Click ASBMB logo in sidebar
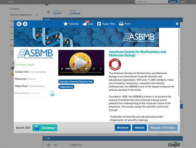Screen dimensions: 196x148 pyautogui.click(x=35, y=54)
